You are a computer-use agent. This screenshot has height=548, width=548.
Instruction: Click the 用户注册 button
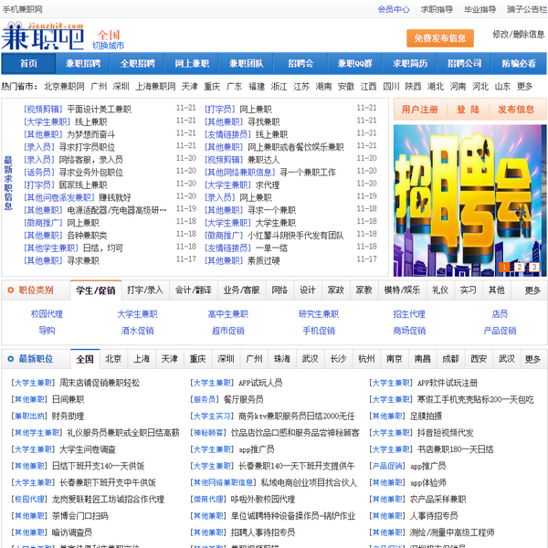pos(419,110)
